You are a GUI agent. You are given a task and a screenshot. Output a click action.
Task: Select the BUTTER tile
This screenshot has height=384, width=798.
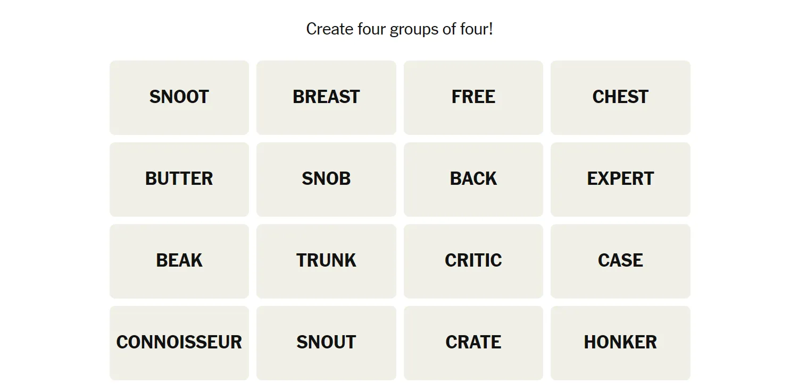[x=179, y=179]
